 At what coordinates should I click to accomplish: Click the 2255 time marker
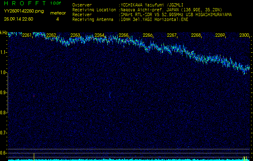click(123, 35)
